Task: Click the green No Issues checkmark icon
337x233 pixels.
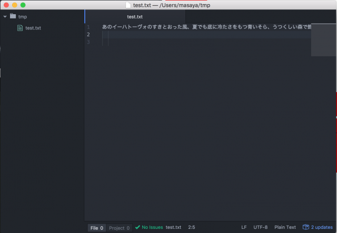Action: pyautogui.click(x=137, y=227)
